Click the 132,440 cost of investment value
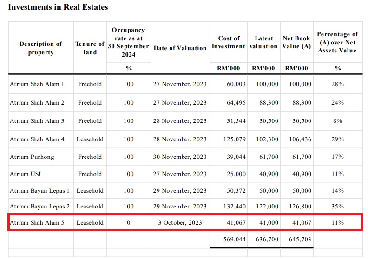This screenshot has height=259, width=368. tap(235, 207)
